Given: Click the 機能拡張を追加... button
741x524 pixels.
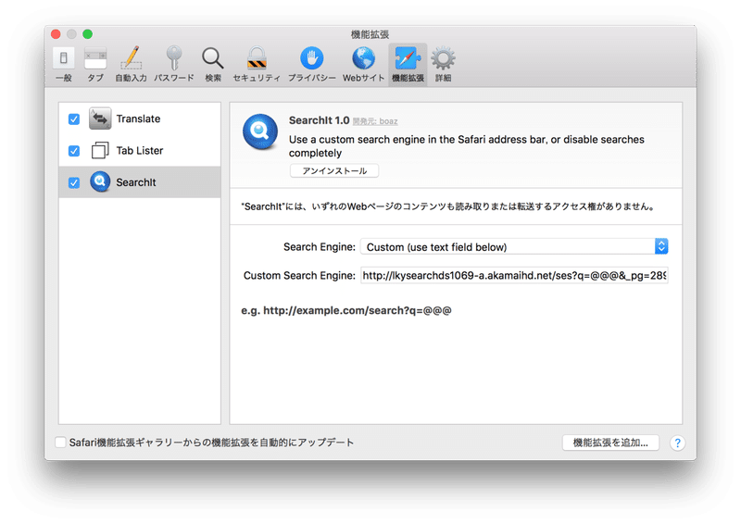Looking at the screenshot, I should pyautogui.click(x=610, y=443).
